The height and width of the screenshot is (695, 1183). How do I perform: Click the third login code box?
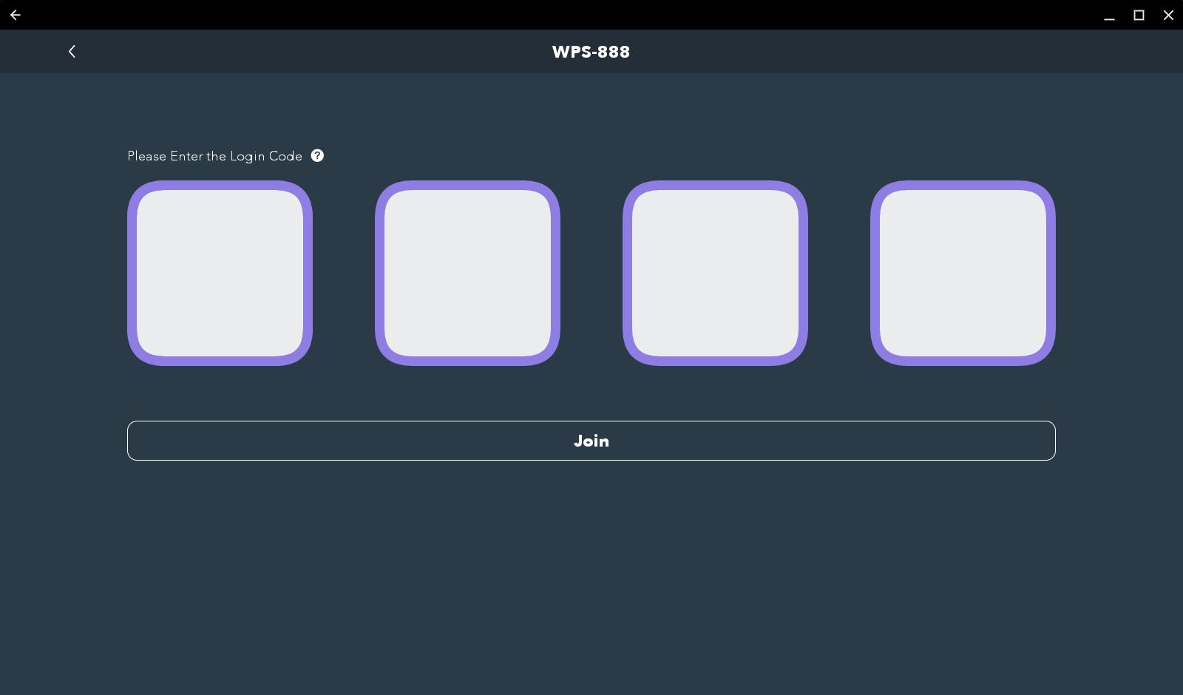coord(715,273)
